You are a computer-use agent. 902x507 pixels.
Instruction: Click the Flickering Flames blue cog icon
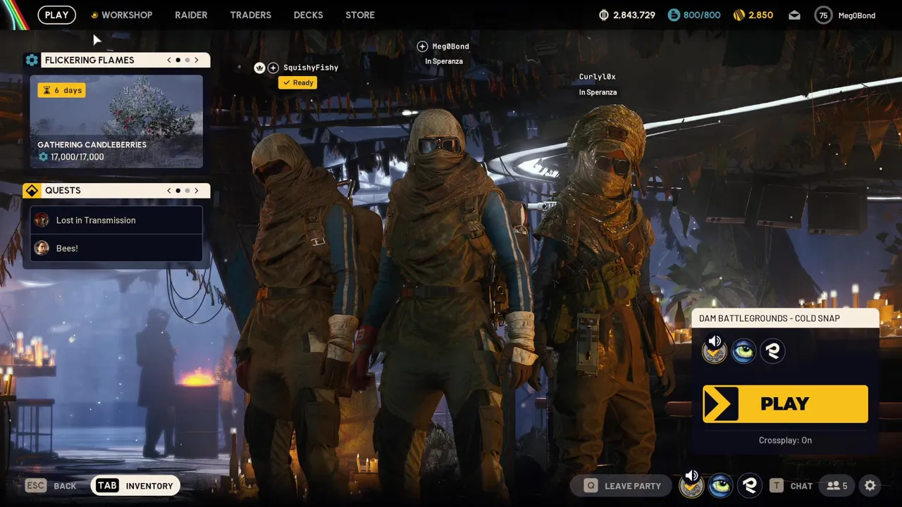point(32,60)
